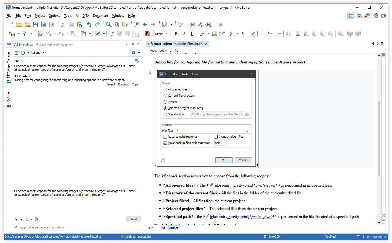Select the 'Project' radio button
The width and height of the screenshot is (392, 243).
(x=165, y=102)
